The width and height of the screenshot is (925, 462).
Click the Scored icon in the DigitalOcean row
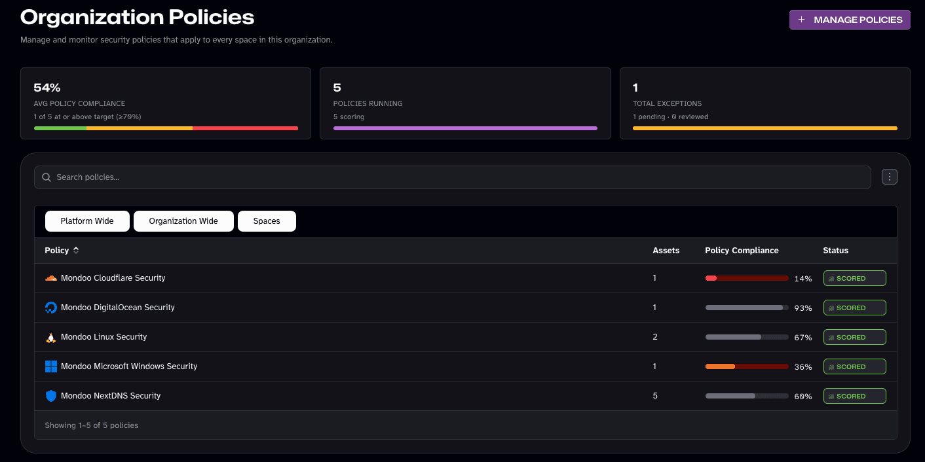831,308
